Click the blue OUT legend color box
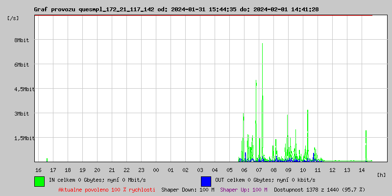The width and height of the screenshot is (392, 196). [206, 181]
